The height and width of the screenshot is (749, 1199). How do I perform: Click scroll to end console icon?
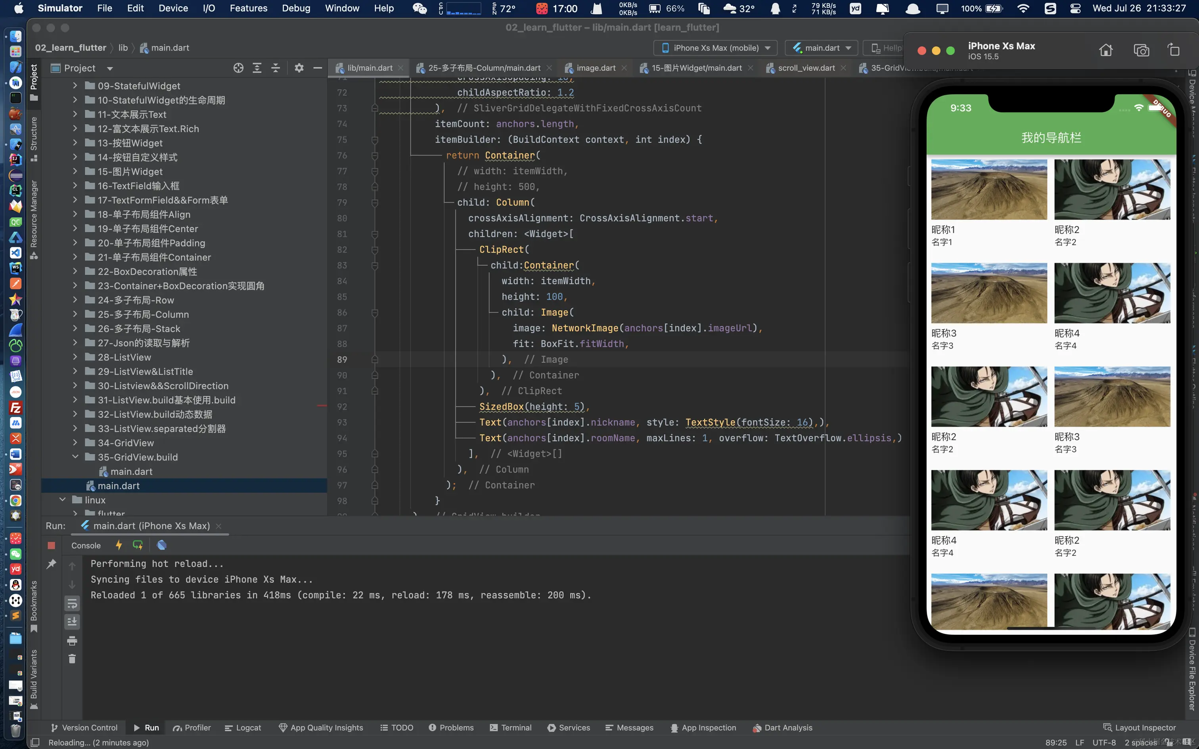(x=72, y=621)
